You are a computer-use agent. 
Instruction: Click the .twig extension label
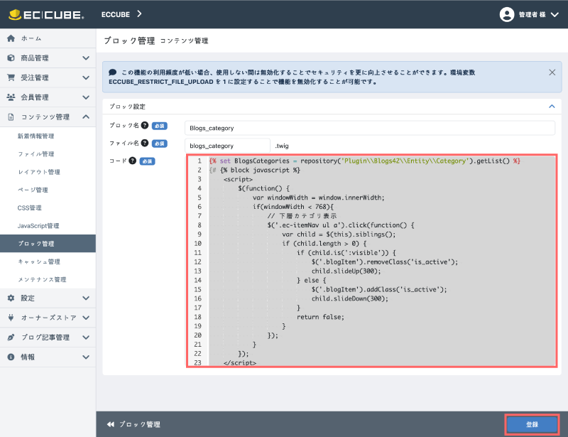point(282,146)
